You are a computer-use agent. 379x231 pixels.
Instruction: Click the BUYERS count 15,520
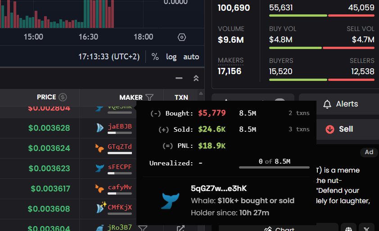pyautogui.click(x=280, y=71)
